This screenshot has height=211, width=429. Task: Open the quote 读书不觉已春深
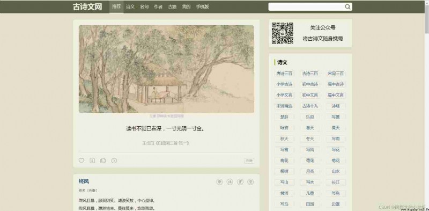coord(165,128)
